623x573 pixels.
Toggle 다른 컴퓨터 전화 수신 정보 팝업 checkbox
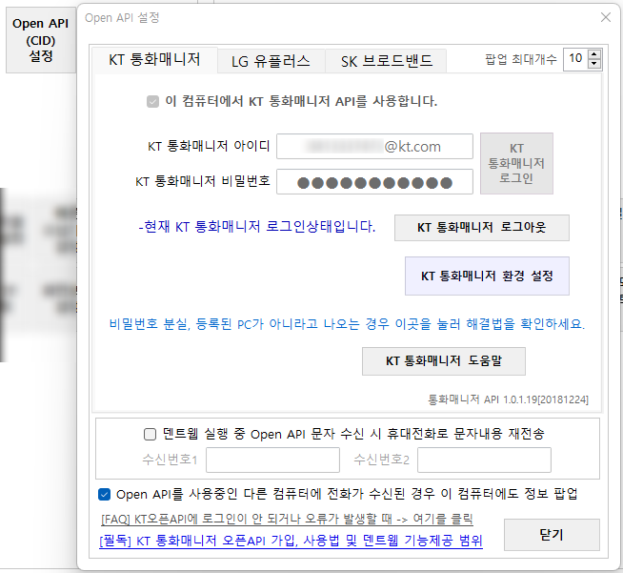click(x=104, y=494)
